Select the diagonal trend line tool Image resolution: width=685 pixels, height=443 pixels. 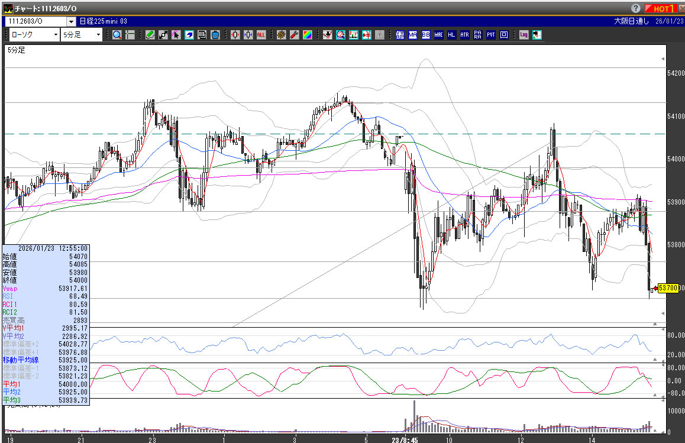[x=163, y=35]
